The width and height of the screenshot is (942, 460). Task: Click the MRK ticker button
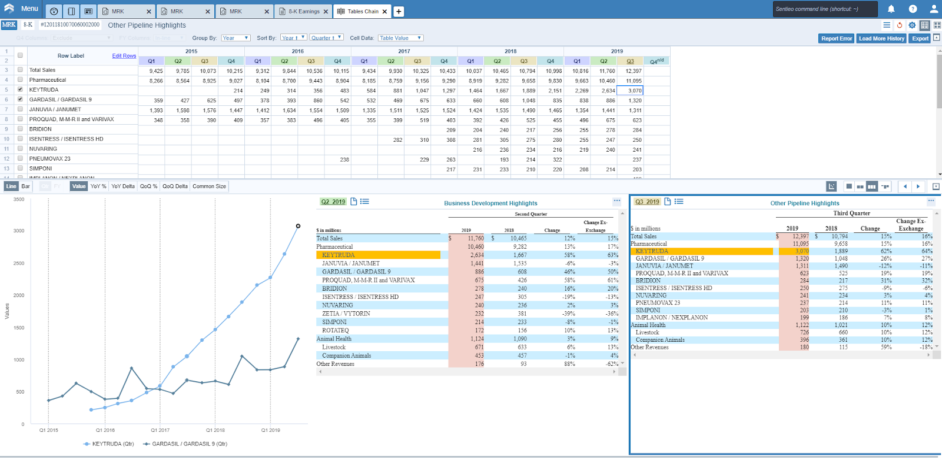click(x=9, y=25)
